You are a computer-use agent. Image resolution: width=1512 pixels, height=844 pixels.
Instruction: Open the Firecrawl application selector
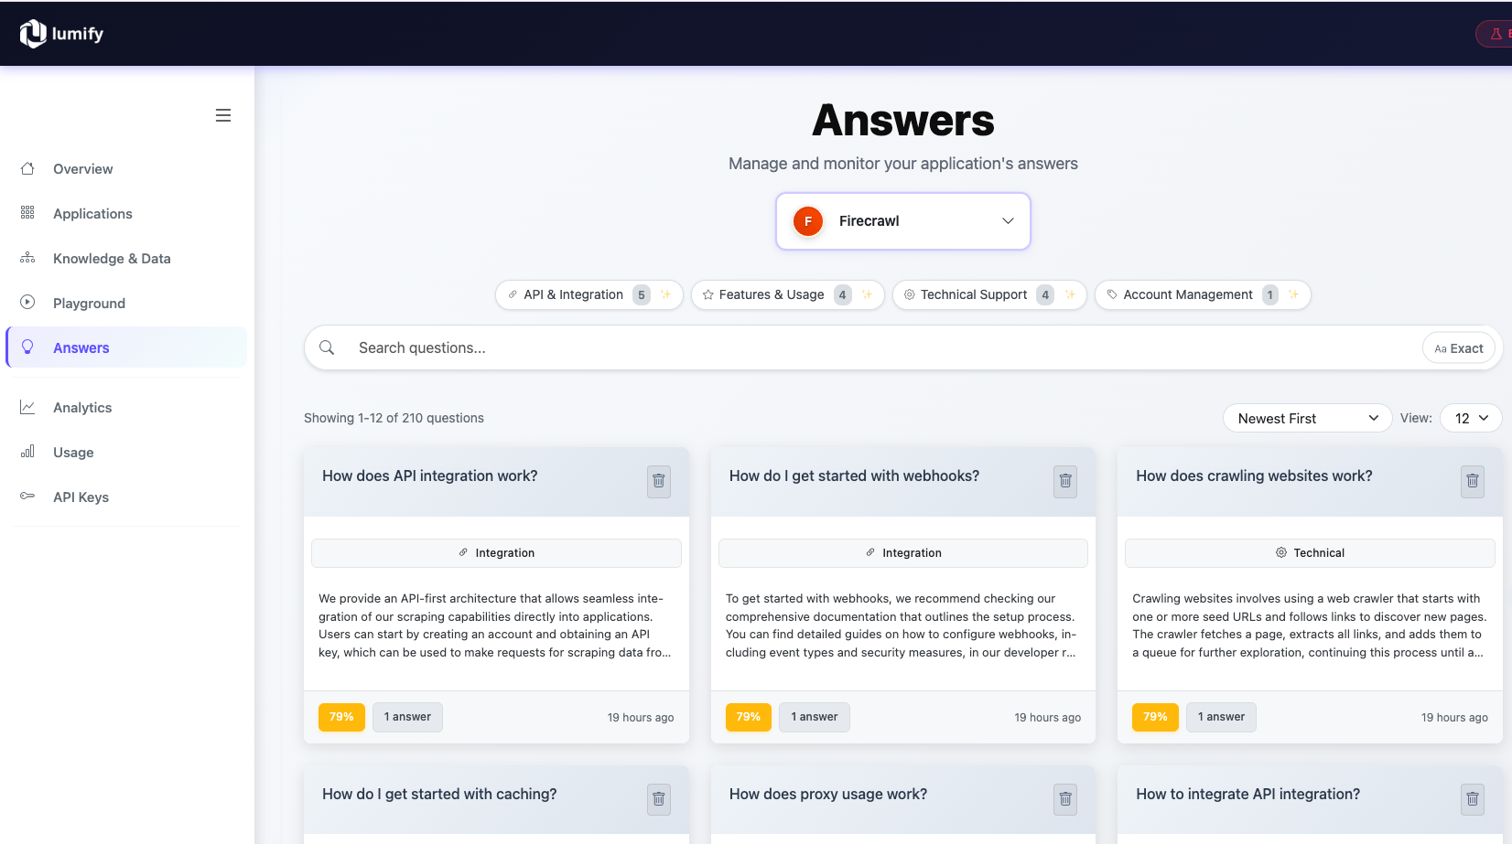[x=902, y=220]
